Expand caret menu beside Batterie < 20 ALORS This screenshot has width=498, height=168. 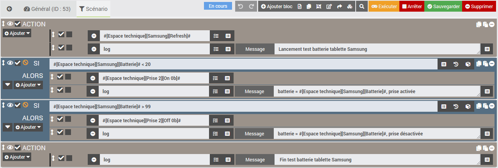tap(7, 85)
